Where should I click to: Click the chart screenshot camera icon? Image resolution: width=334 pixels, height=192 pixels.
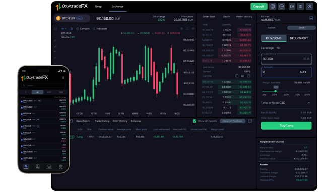click(x=193, y=29)
